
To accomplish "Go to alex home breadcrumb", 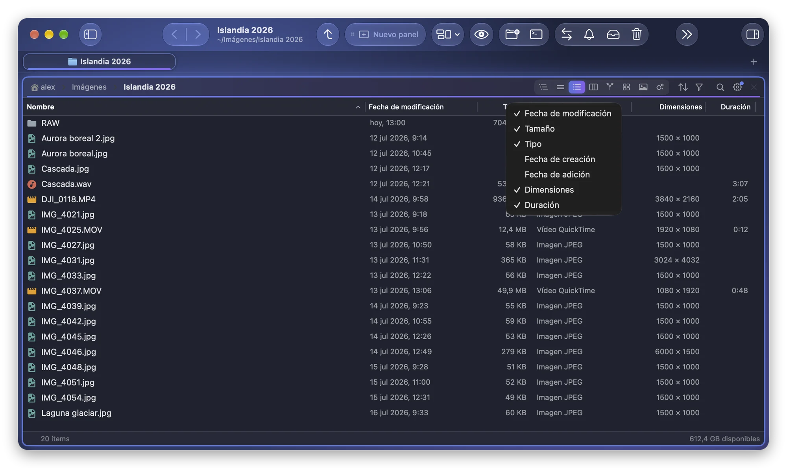I will tap(43, 87).
